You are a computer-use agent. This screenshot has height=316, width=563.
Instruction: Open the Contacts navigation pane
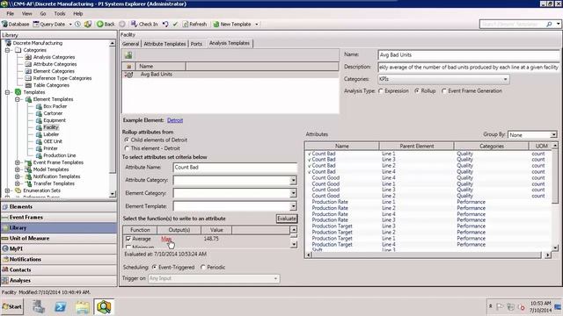coord(59,269)
